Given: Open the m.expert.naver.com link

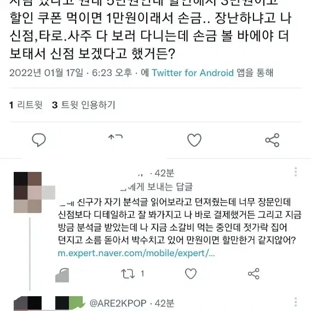Looking at the screenshot, I should (136, 254).
